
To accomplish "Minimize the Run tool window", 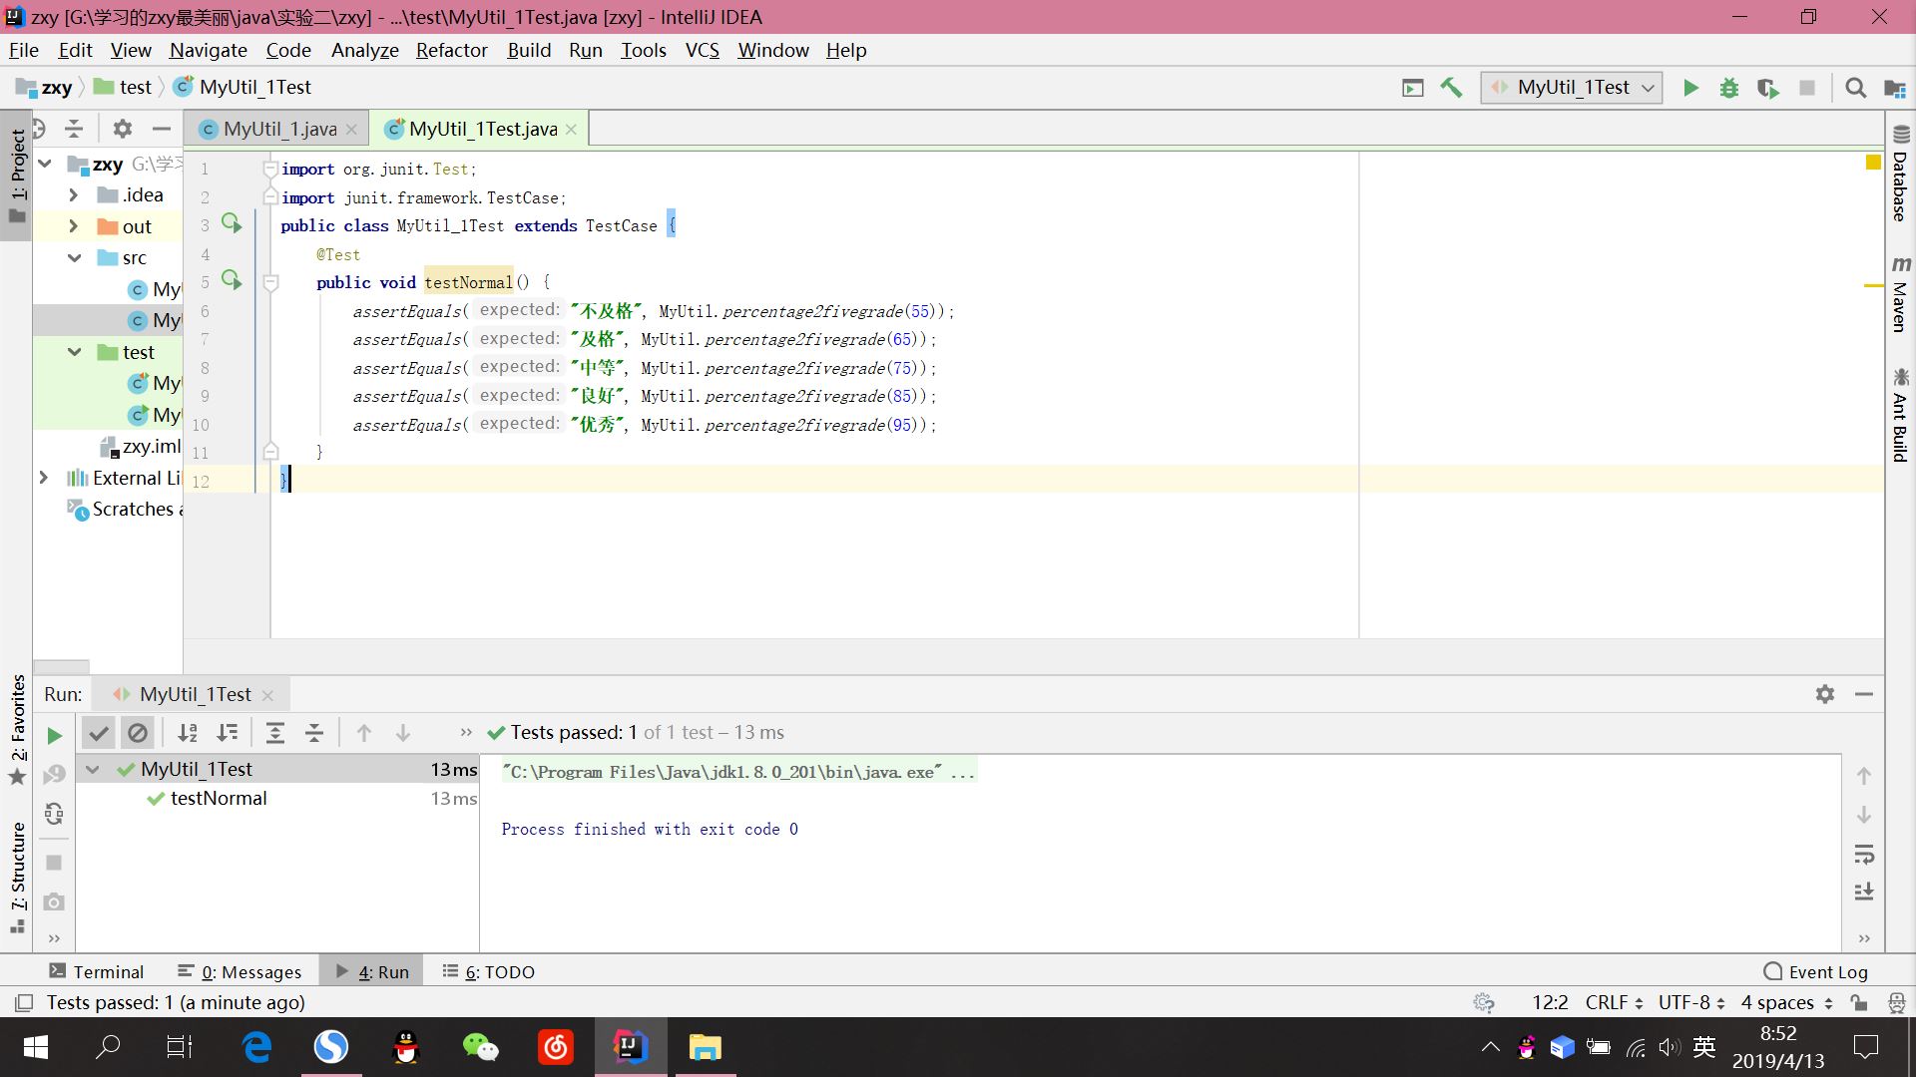I will point(1864,694).
